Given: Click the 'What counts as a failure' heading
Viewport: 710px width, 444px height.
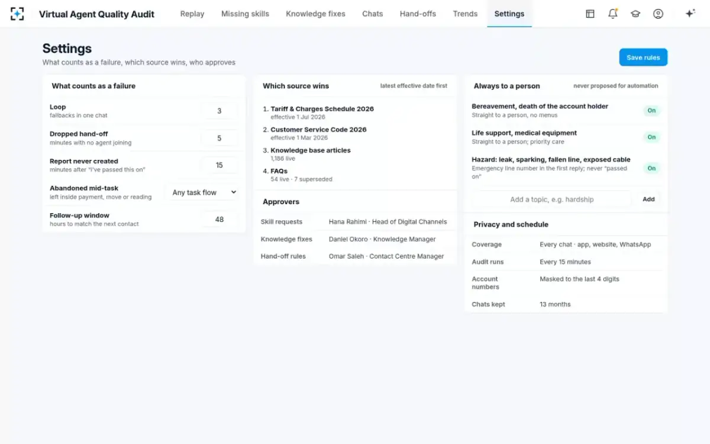Looking at the screenshot, I should (93, 86).
